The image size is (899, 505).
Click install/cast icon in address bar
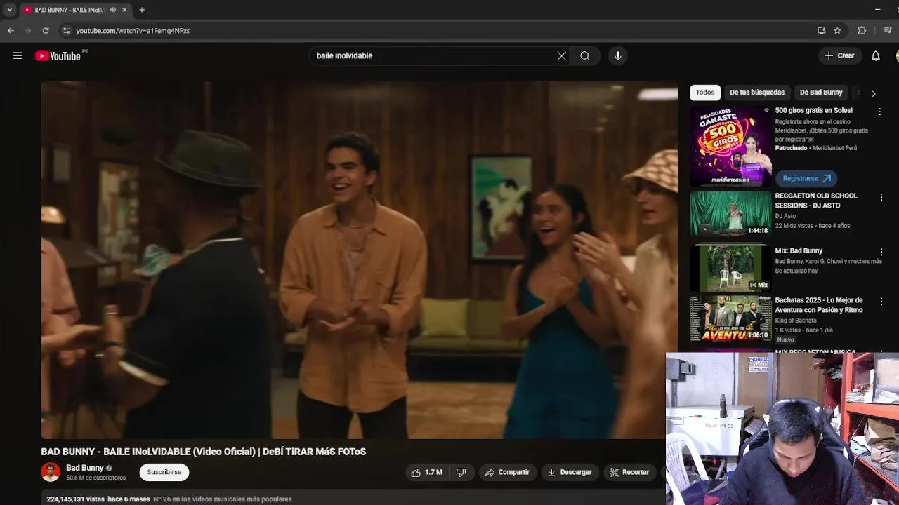(821, 31)
